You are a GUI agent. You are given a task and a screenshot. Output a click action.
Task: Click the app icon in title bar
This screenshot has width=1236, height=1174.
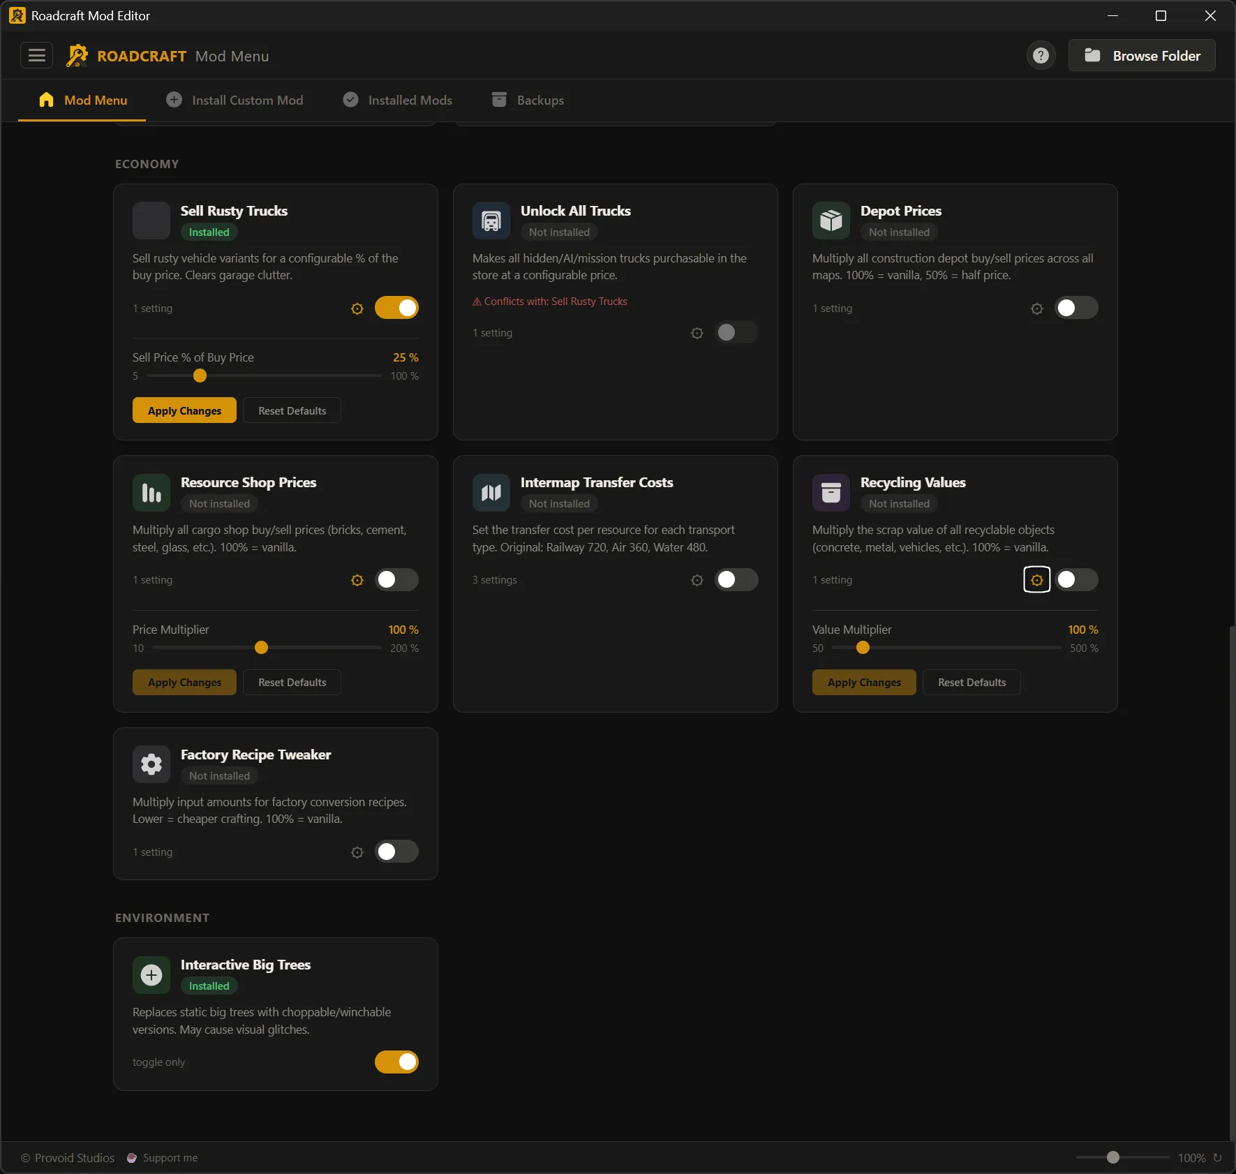(17, 15)
